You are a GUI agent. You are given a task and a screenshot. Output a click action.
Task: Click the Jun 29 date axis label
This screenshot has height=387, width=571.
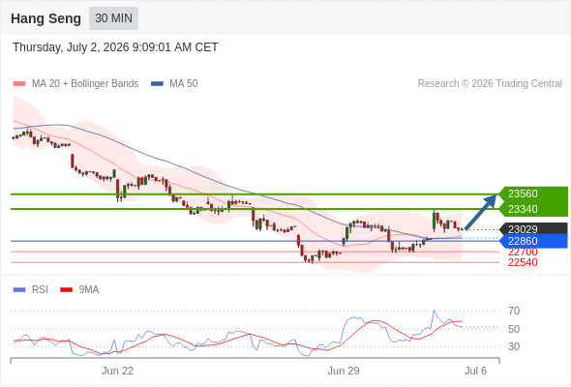(344, 371)
